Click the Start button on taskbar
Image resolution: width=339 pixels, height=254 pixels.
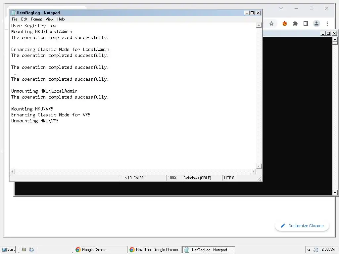tap(8, 249)
